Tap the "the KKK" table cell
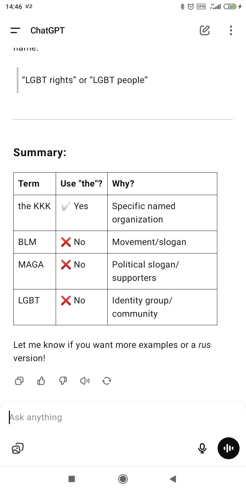 click(35, 206)
